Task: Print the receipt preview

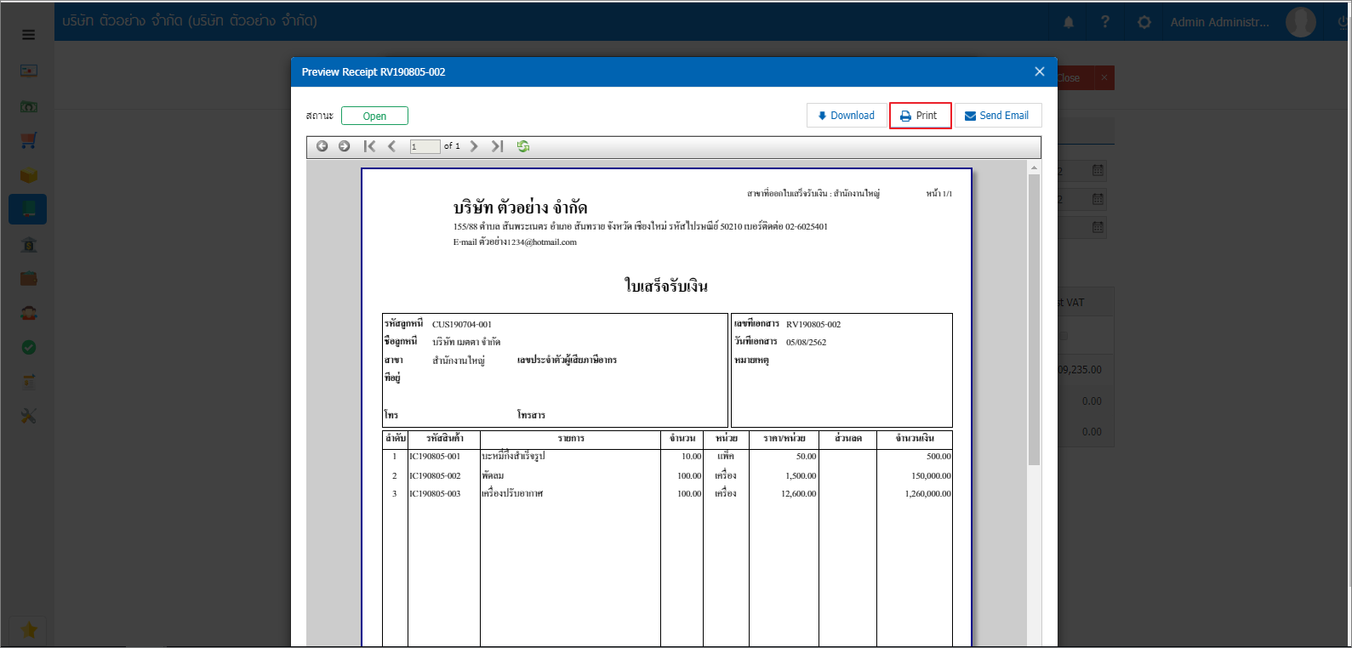Action: pyautogui.click(x=920, y=116)
